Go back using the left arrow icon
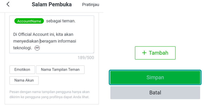This screenshot has height=106, width=207. pos(8,4)
